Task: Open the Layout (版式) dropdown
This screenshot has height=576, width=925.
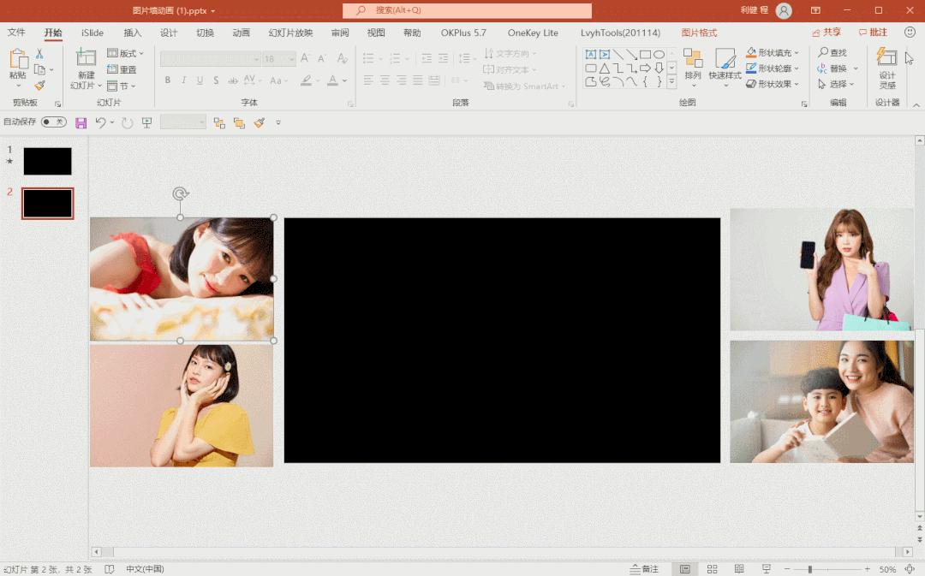Action: point(126,53)
